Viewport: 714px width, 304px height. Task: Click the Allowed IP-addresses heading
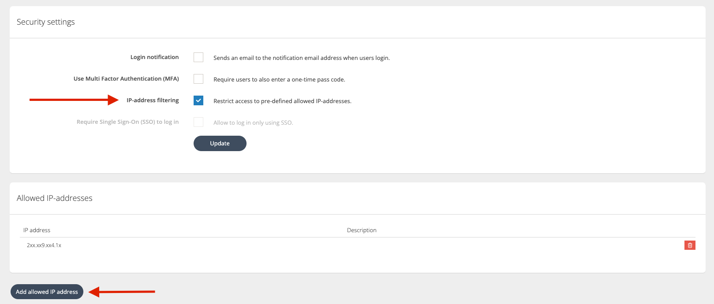pyautogui.click(x=55, y=198)
